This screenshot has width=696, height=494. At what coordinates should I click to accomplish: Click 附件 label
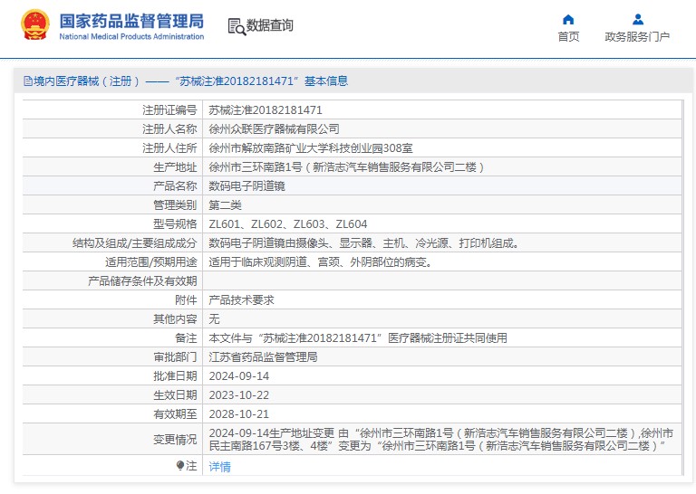(186, 300)
